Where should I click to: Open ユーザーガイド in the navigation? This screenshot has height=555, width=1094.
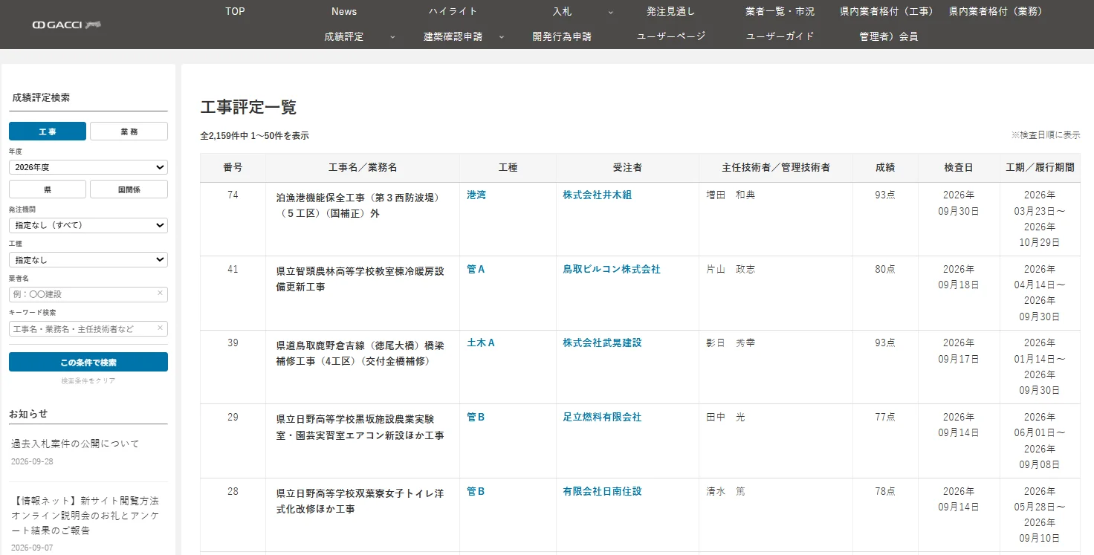pos(780,36)
